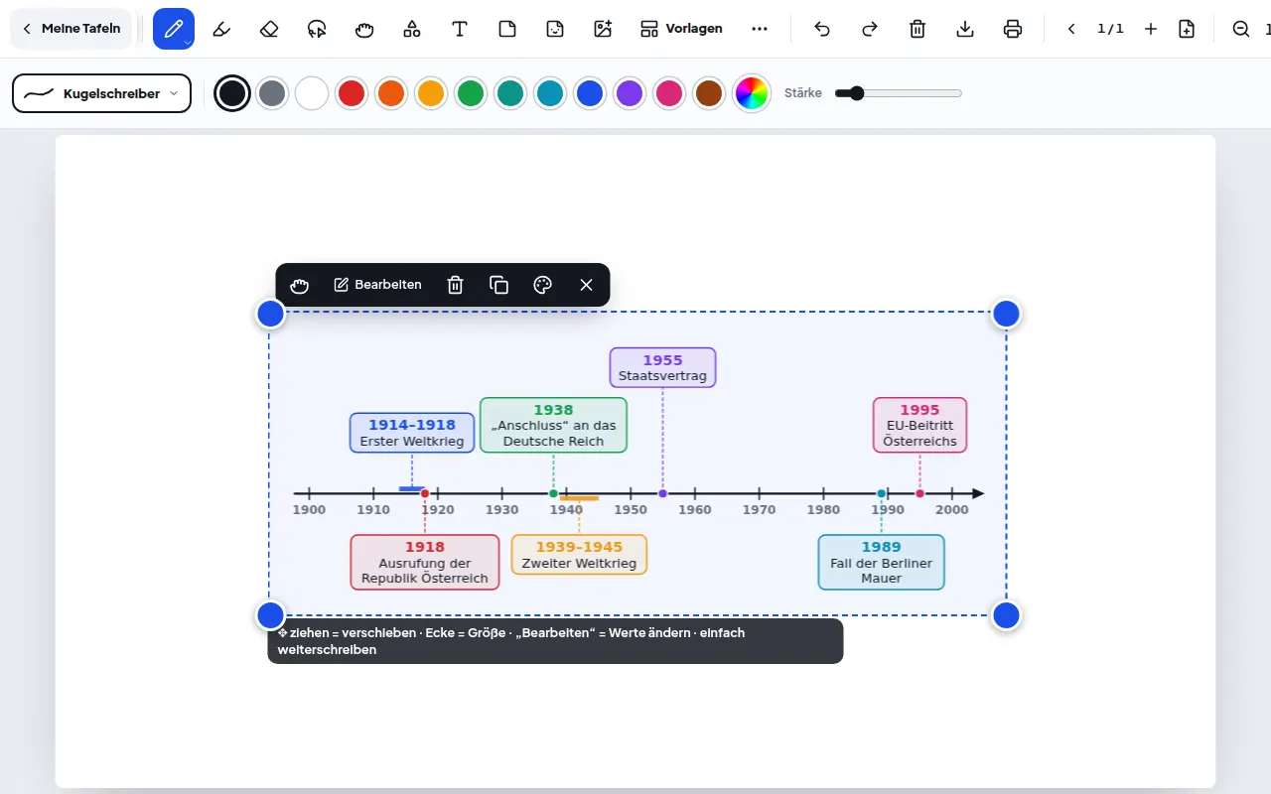Open the shapes tool
The height and width of the screenshot is (794, 1271).
point(412,29)
